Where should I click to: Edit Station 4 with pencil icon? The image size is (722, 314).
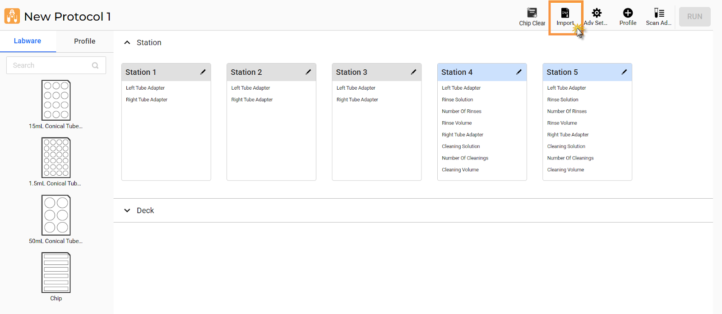pyautogui.click(x=519, y=72)
